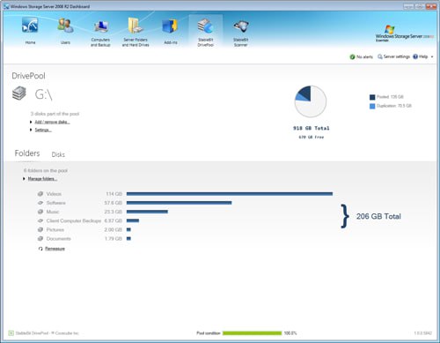440x343 pixels.
Task: Open the pool Settings link
Action: pos(43,130)
